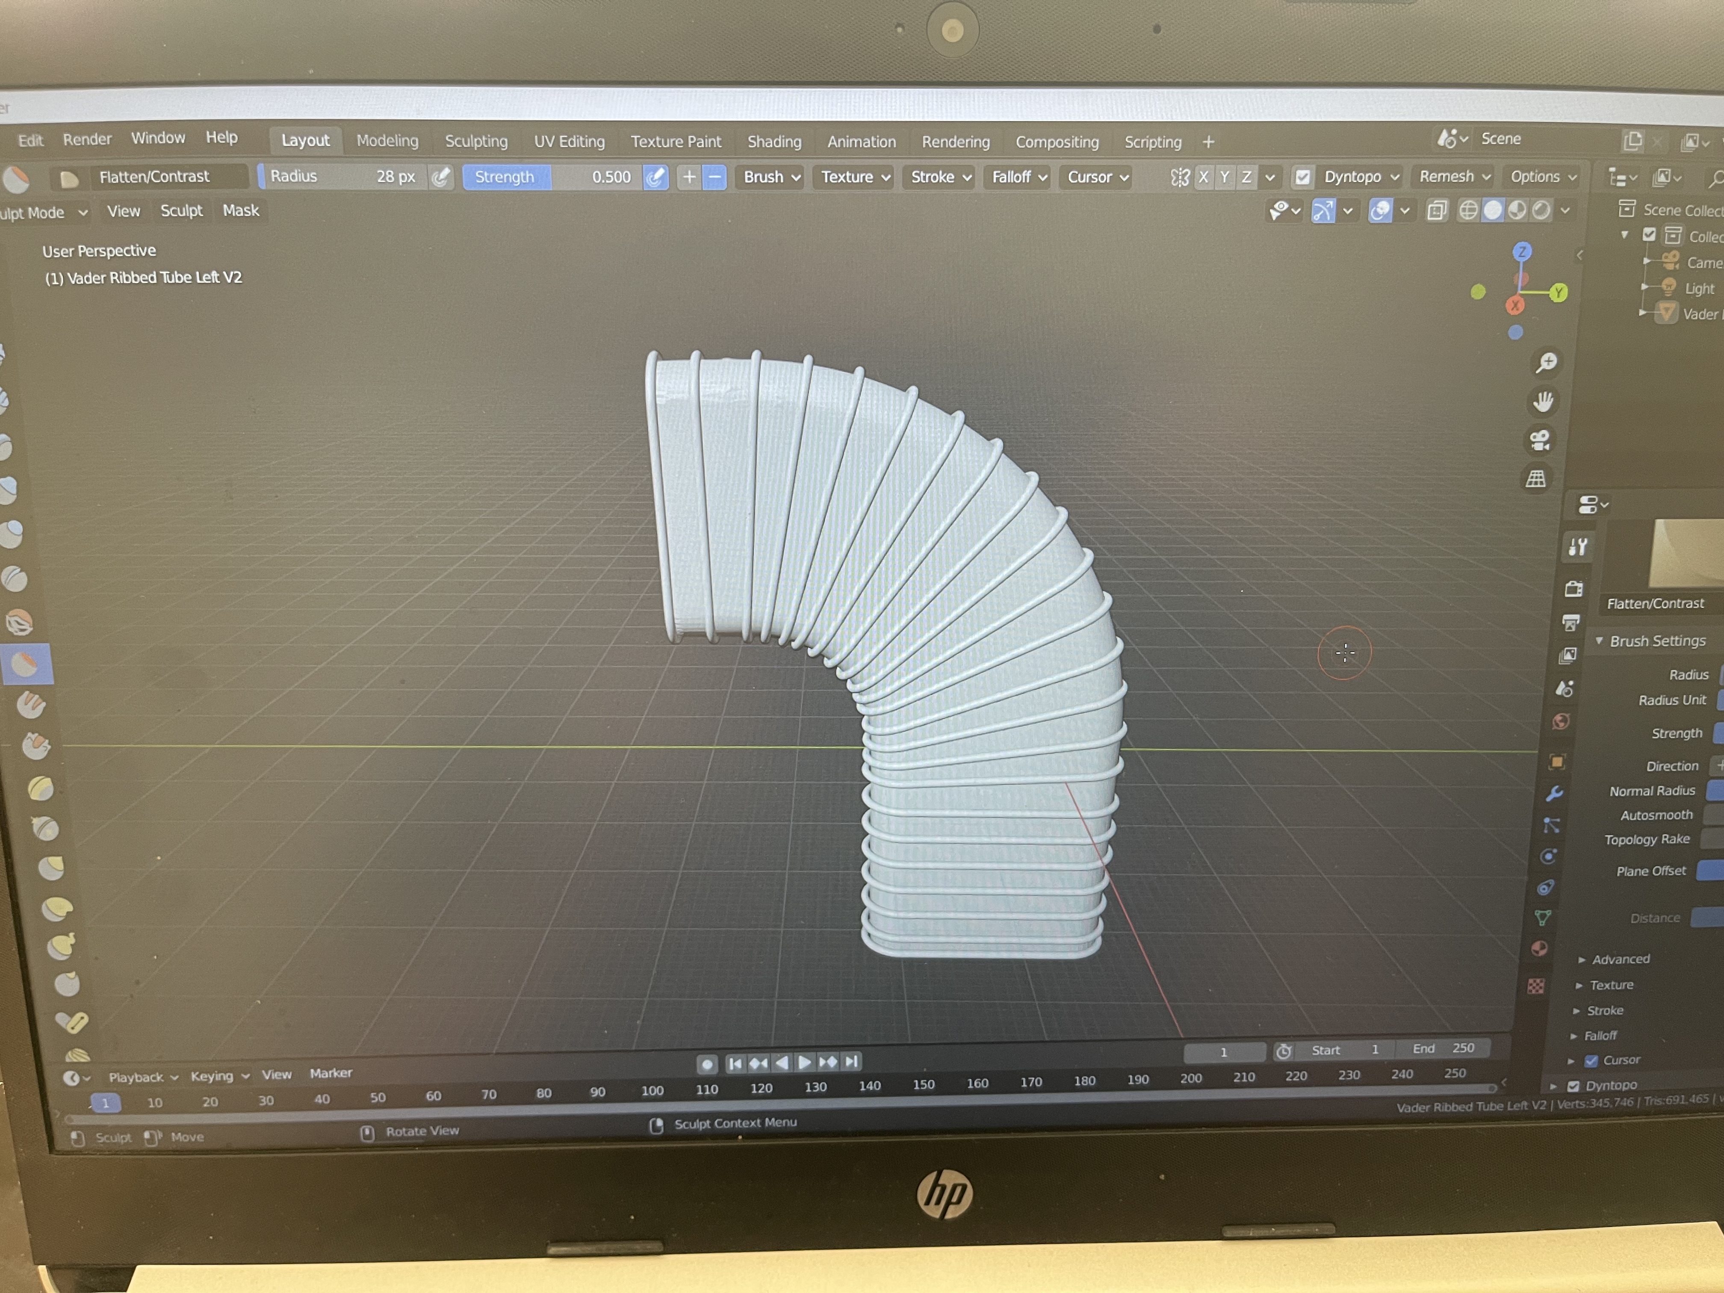The image size is (1724, 1293).
Task: Open the Sculpt Mode selector dropdown
Action: tap(44, 212)
